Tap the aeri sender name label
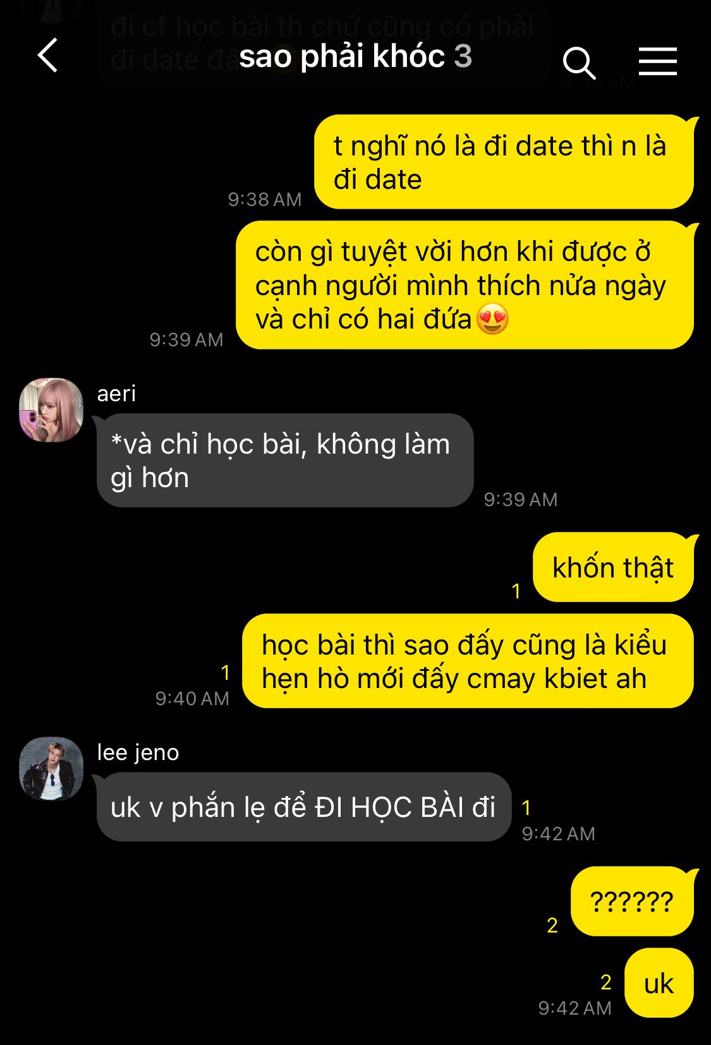711x1045 pixels. pyautogui.click(x=116, y=394)
